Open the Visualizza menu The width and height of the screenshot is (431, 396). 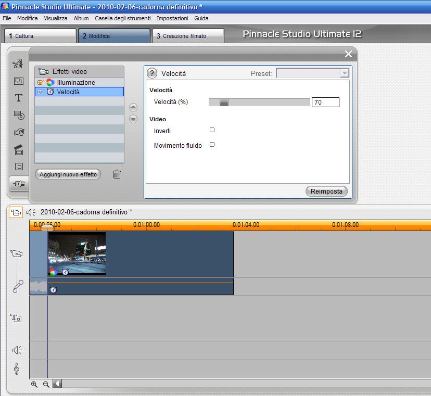(56, 18)
